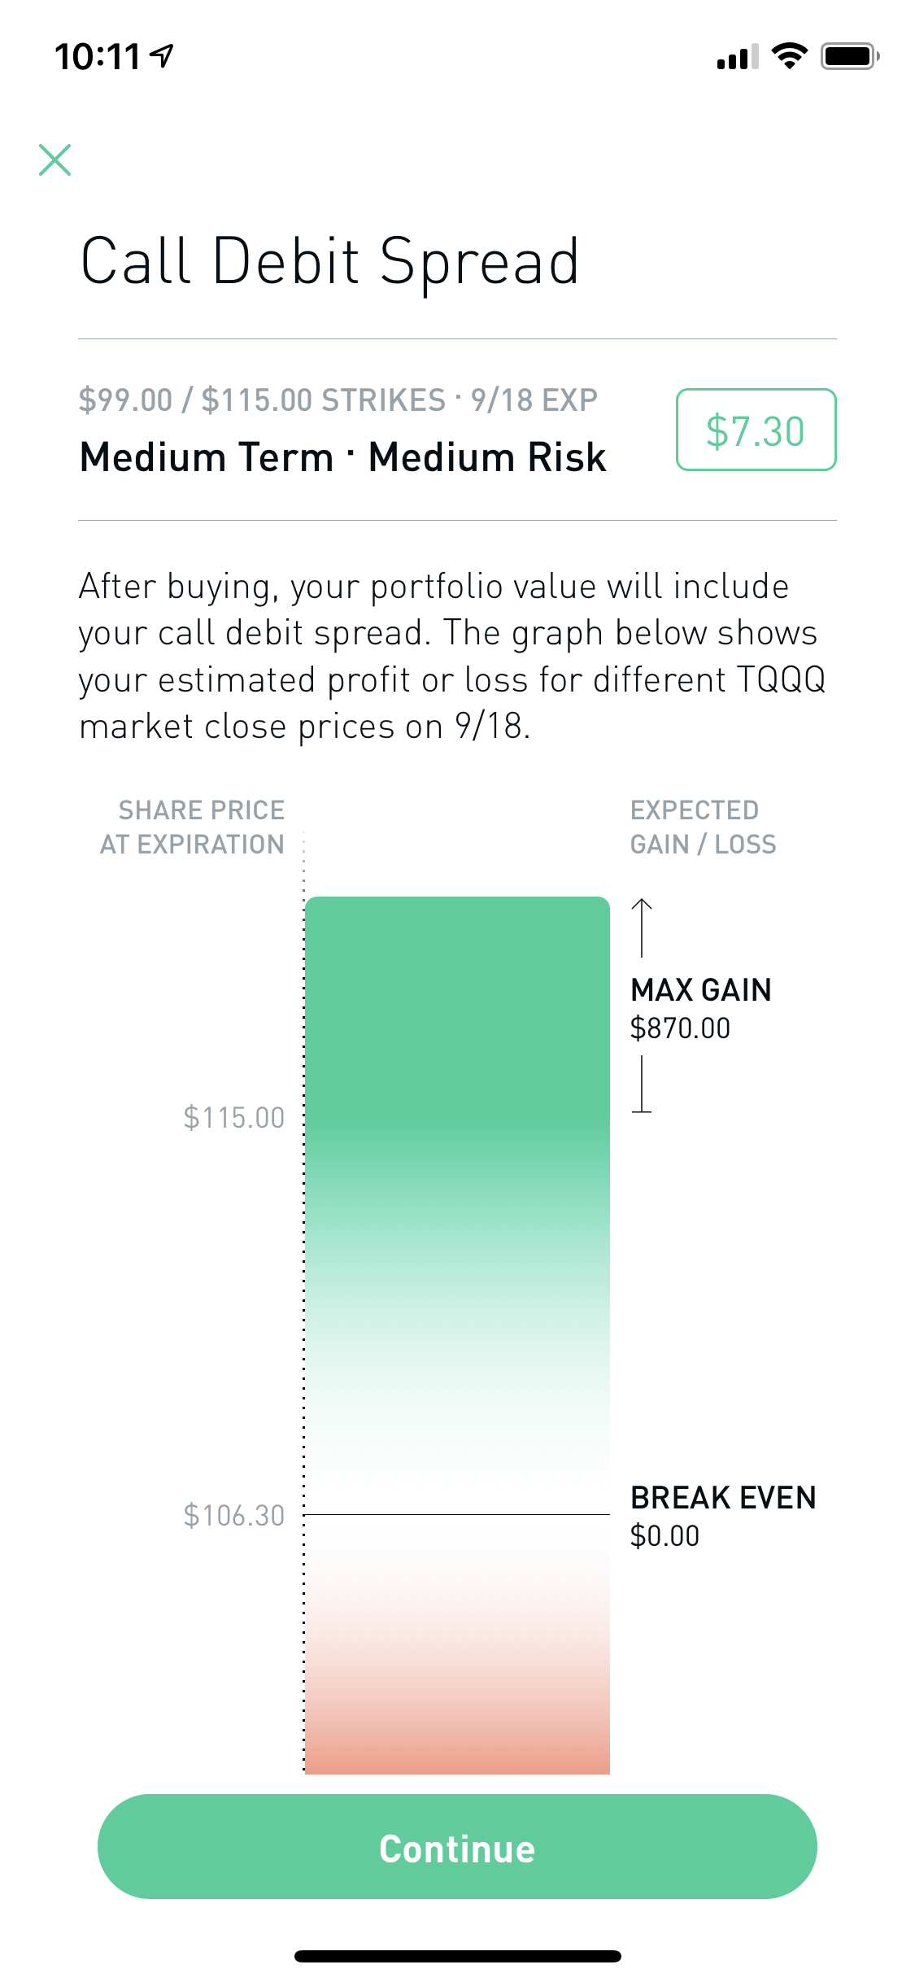The image size is (915, 1982).
Task: Close the Call Debit Spread screen
Action: coord(54,159)
